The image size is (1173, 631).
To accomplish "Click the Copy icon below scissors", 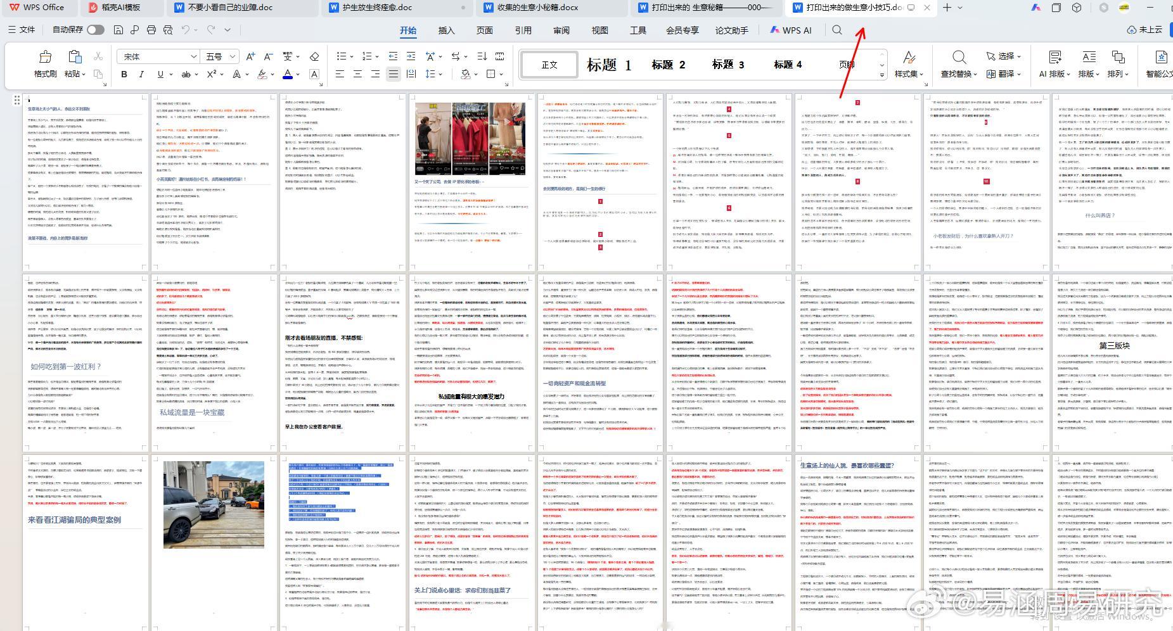I will coord(98,74).
